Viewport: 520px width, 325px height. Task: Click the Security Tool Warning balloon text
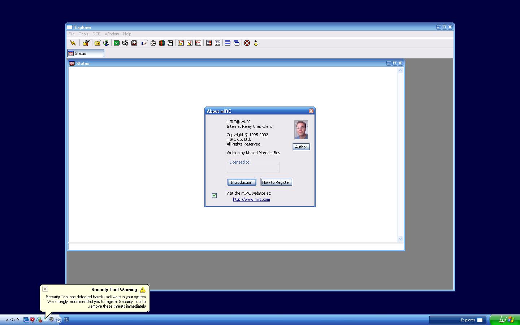coord(96,302)
